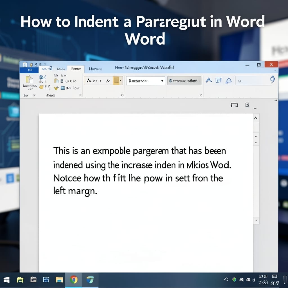Screen dimensions: 288x288
Task: Click the orange highlight color swatch
Action: [x=116, y=80]
